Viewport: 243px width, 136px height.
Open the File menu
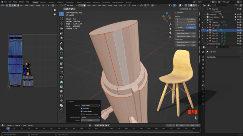(x=6, y=2)
